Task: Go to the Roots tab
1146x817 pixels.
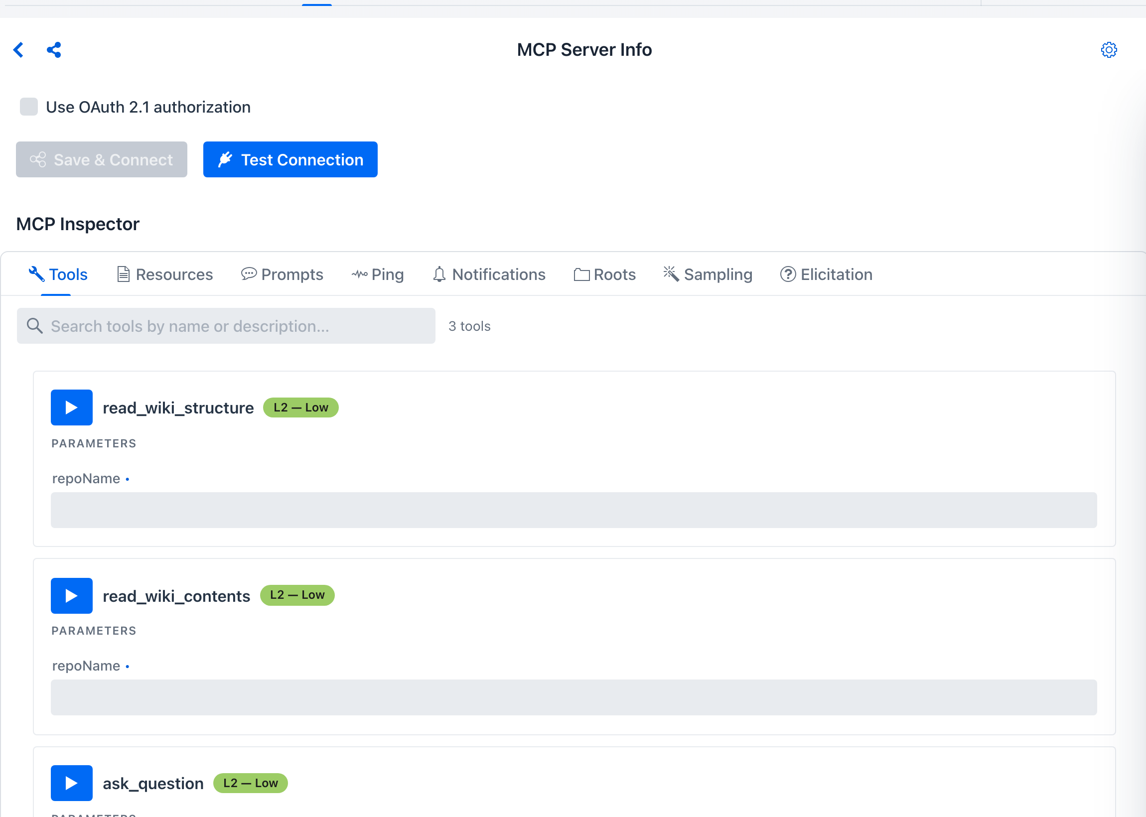Action: (605, 274)
